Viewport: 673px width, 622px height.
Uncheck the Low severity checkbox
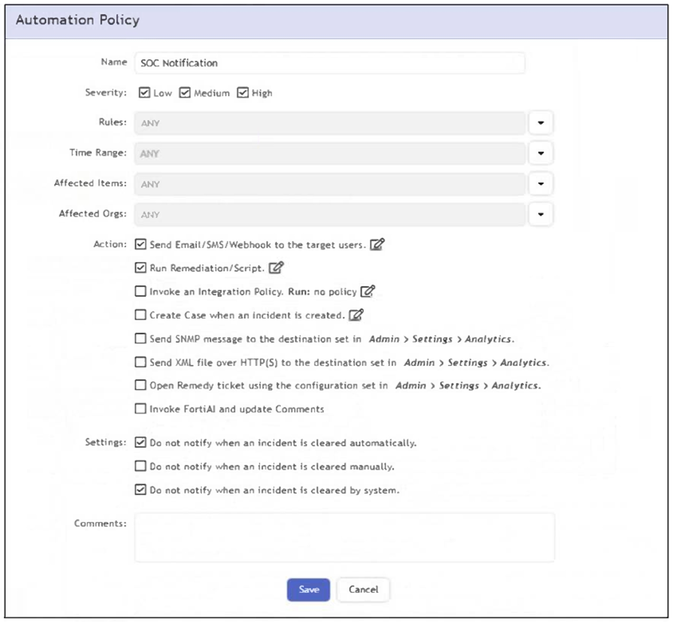tap(145, 93)
